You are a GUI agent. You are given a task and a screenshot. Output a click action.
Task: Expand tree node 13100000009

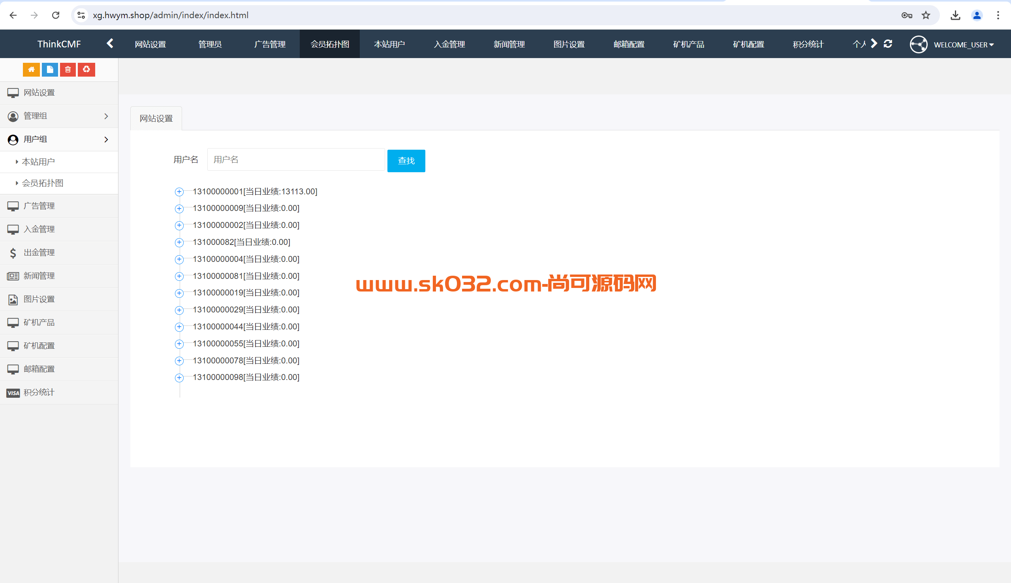[179, 209]
